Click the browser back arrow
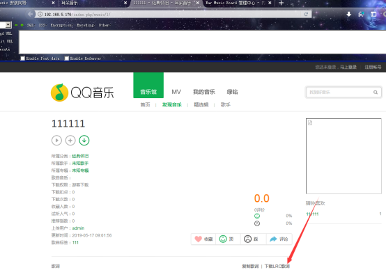Viewport: 386px width, 277px height. pyautogui.click(x=30, y=15)
